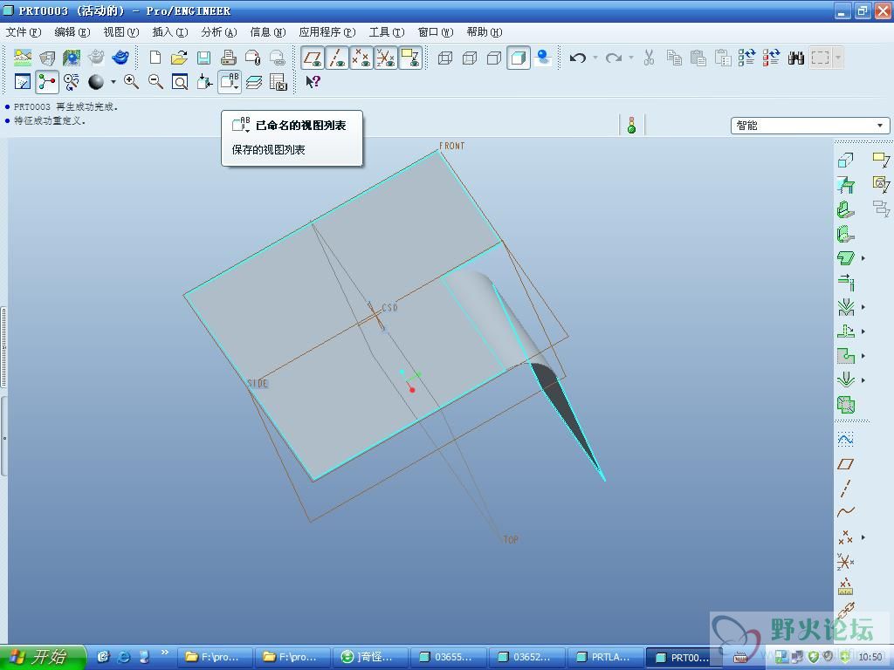Open the 插入(I) menu
This screenshot has height=670, width=894.
[170, 32]
